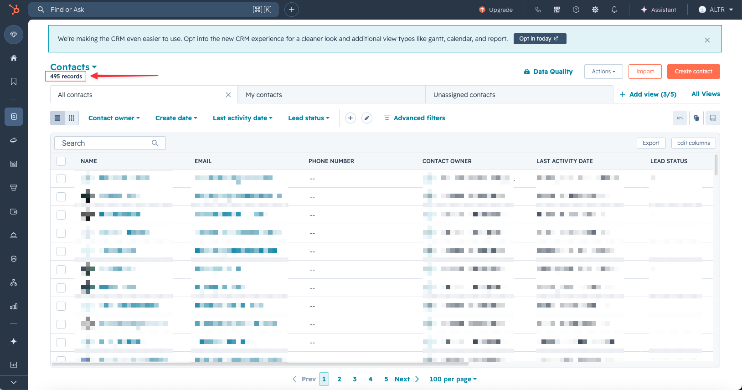Click the HubSpot sprocket logo
Image resolution: width=742 pixels, height=390 pixels.
click(x=14, y=10)
